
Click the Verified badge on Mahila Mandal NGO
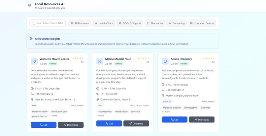[x=118, y=64]
